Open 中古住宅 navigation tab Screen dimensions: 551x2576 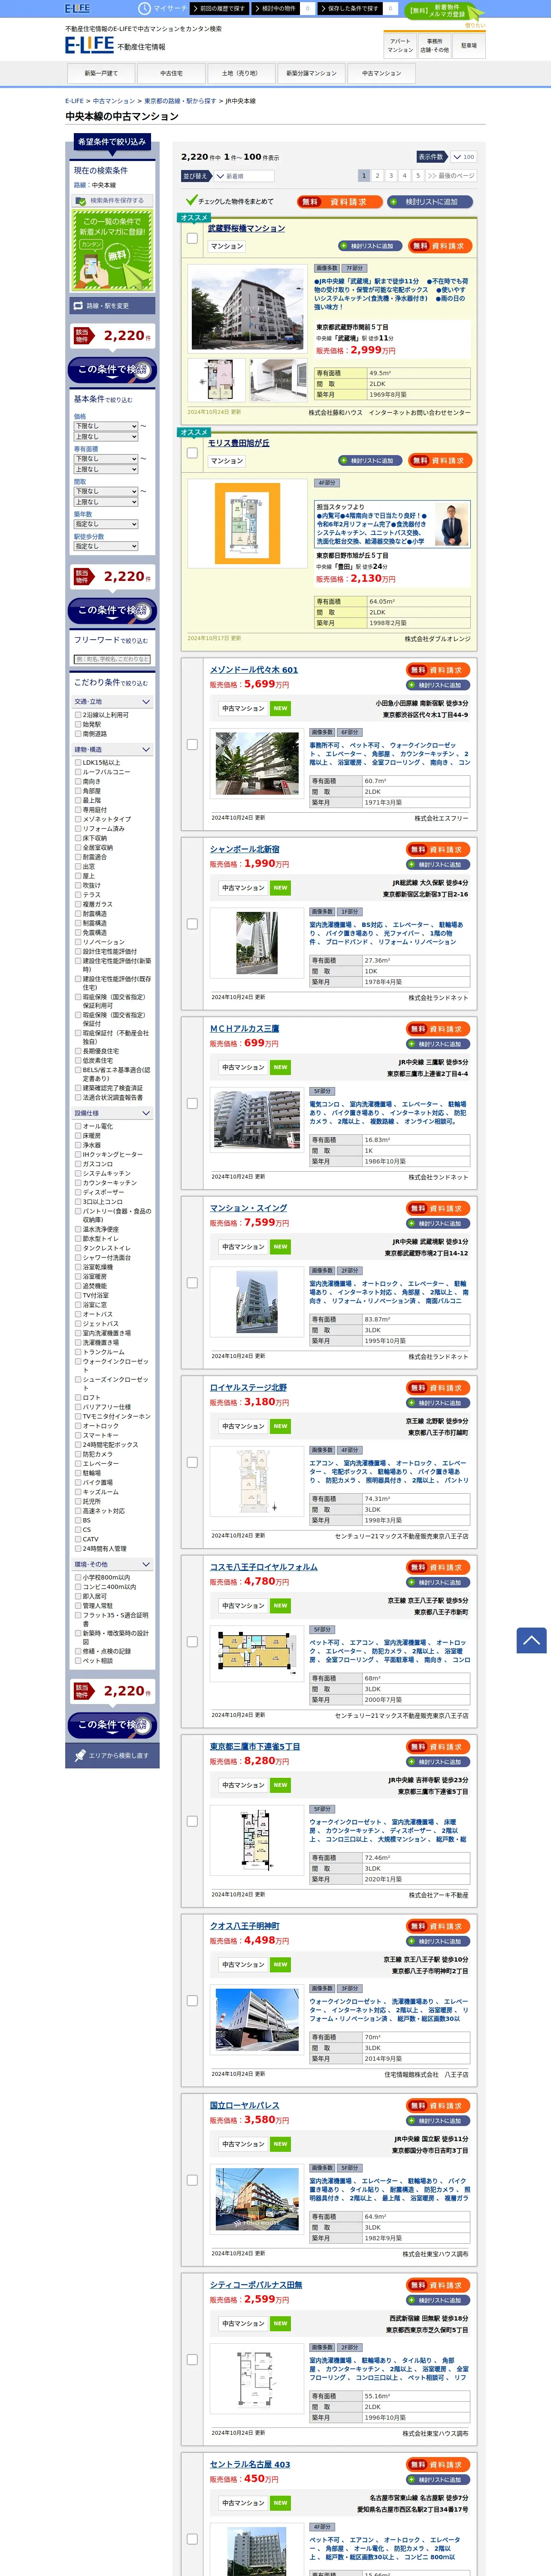click(171, 73)
